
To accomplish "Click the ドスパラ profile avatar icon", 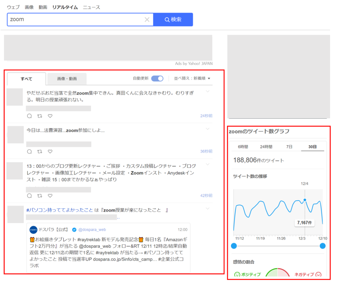I will coord(33,230).
